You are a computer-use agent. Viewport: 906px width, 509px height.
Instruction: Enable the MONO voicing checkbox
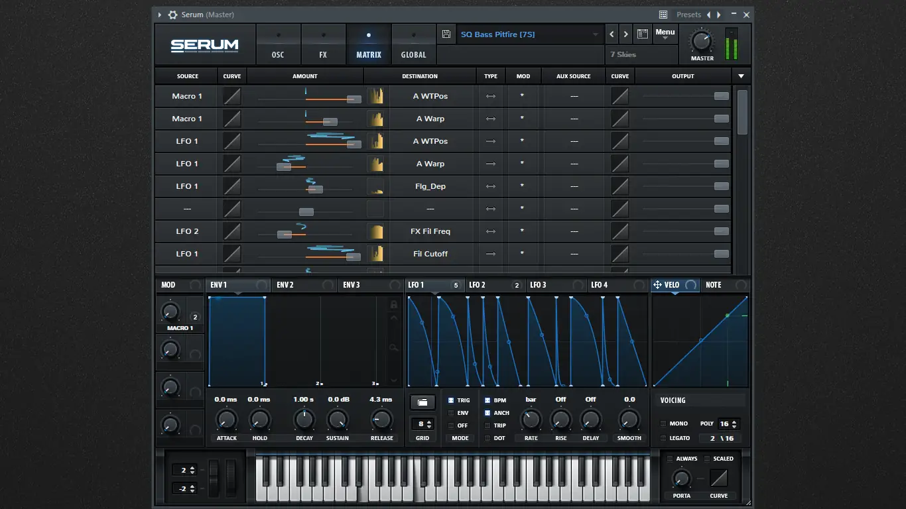pos(663,424)
